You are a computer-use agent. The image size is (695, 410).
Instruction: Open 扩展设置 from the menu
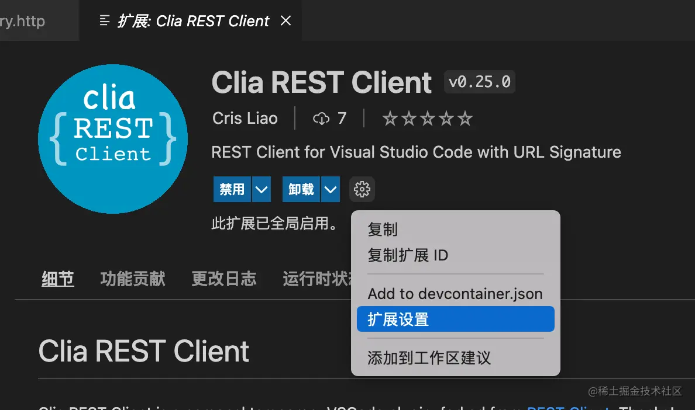(456, 319)
